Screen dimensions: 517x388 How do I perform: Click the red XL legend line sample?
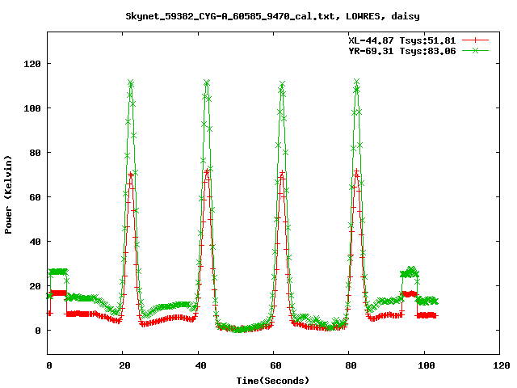(x=475, y=40)
